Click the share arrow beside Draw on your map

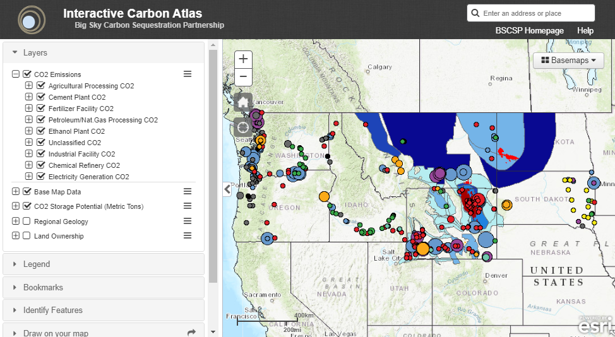[x=192, y=333]
